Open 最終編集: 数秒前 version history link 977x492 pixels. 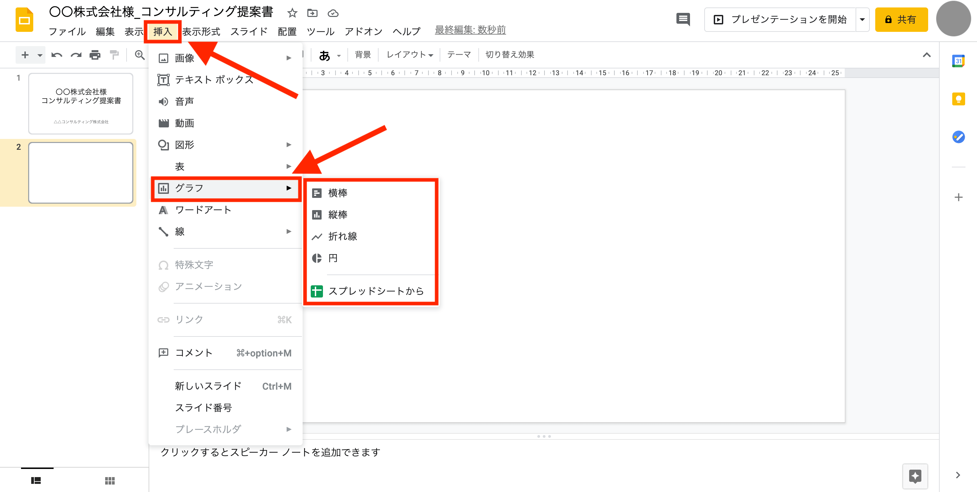click(x=470, y=30)
